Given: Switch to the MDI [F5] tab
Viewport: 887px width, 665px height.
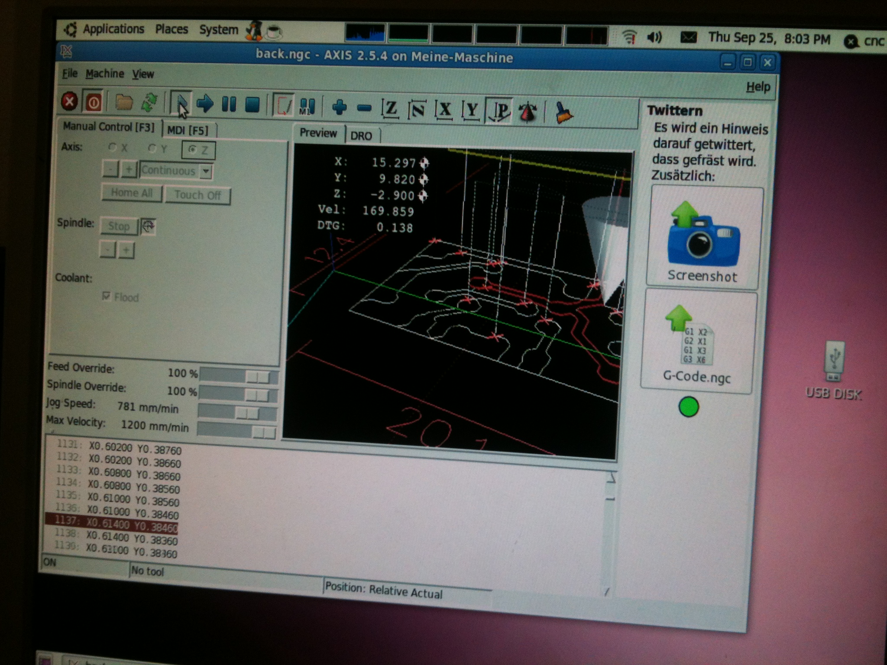Looking at the screenshot, I should point(188,130).
